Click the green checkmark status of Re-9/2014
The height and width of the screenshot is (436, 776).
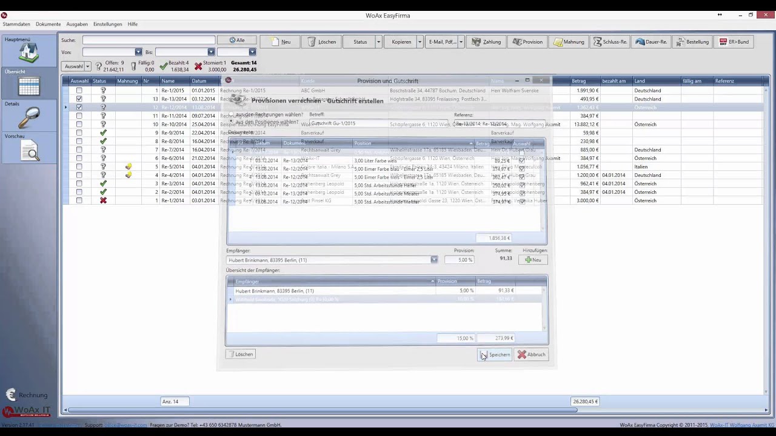103,133
